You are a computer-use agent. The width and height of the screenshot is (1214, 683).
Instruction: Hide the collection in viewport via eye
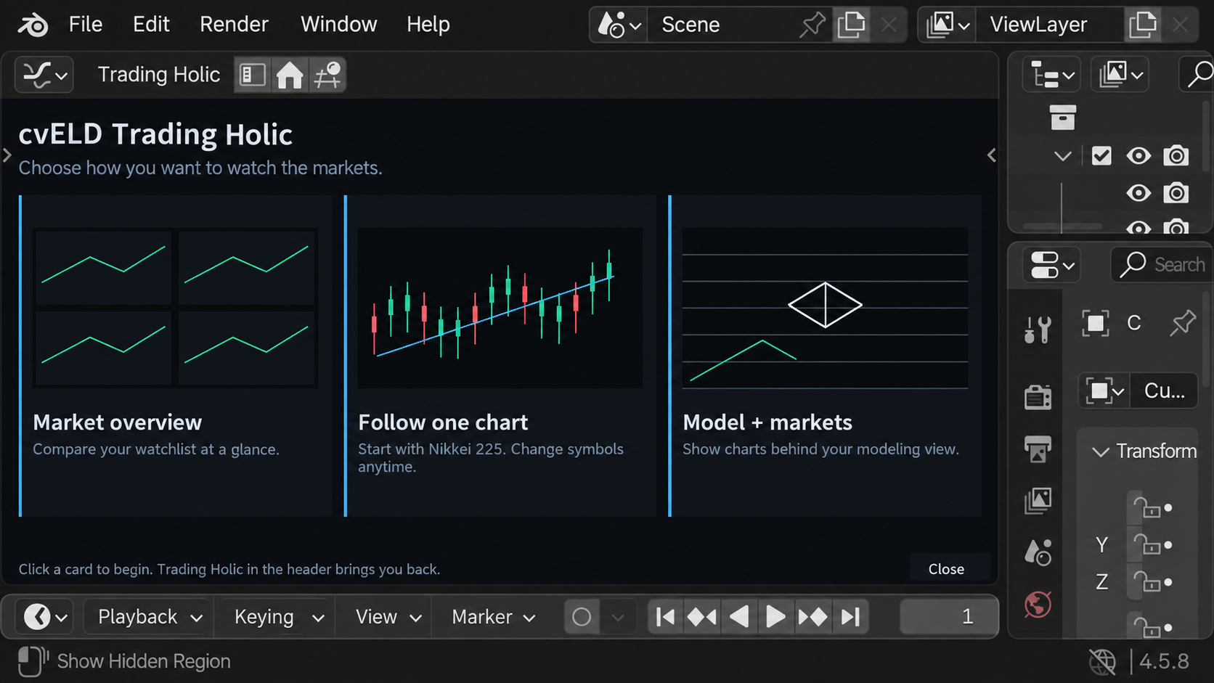point(1138,155)
